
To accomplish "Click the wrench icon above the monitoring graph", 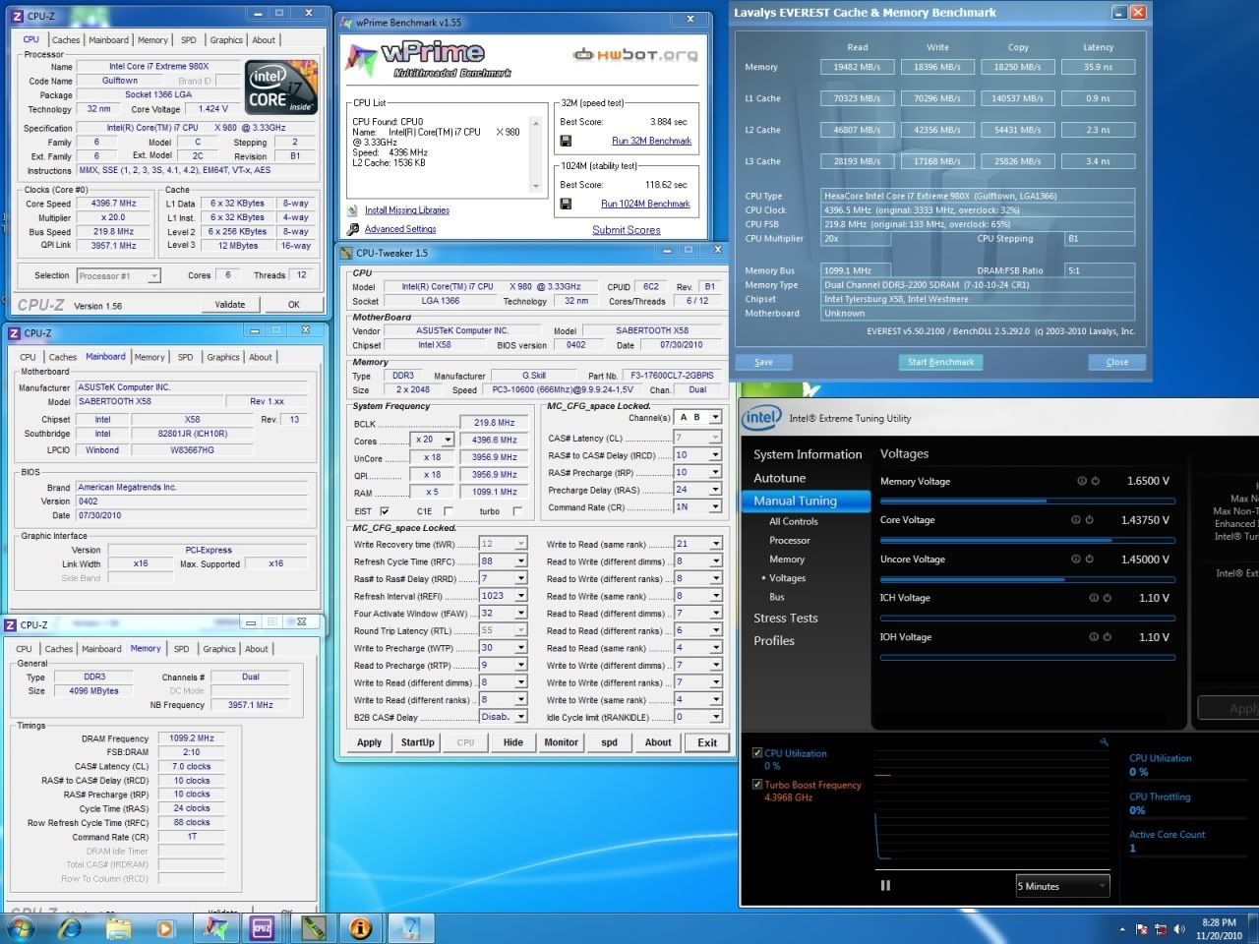I will pyautogui.click(x=1104, y=742).
